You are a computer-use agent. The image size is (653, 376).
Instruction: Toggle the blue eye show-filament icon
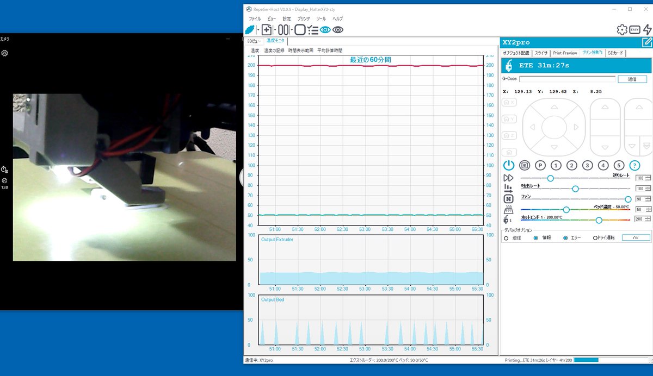click(x=325, y=30)
